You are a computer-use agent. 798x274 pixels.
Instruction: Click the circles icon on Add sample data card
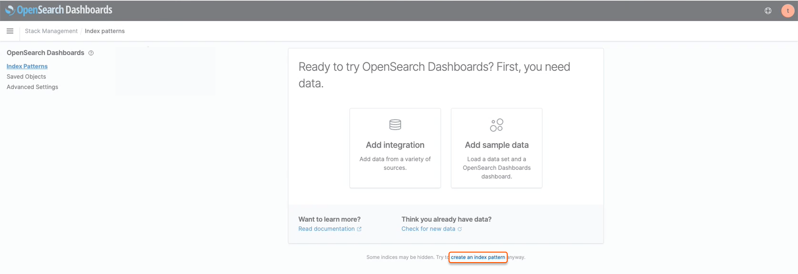[496, 125]
